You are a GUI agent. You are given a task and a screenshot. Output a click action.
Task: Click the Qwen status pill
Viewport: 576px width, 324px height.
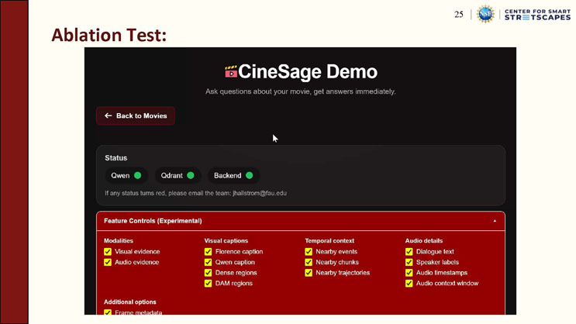[x=126, y=176]
